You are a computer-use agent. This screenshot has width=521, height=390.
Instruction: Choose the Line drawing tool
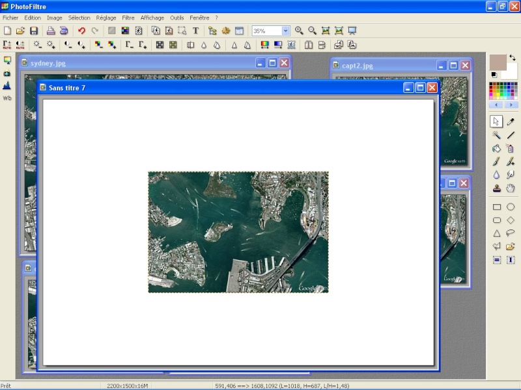(x=511, y=135)
